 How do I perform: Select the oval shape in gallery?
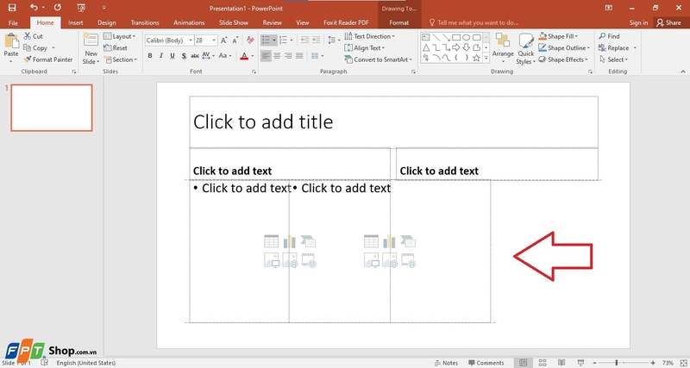(467, 37)
